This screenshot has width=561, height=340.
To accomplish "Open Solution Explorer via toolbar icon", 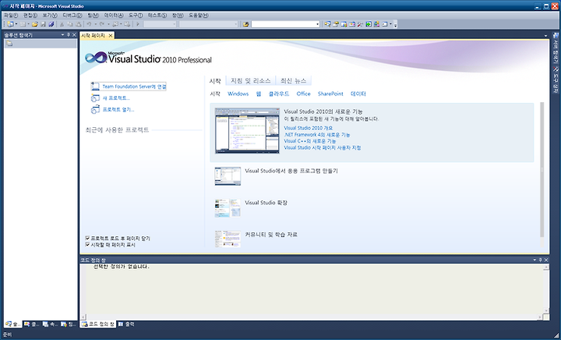I will (327, 24).
